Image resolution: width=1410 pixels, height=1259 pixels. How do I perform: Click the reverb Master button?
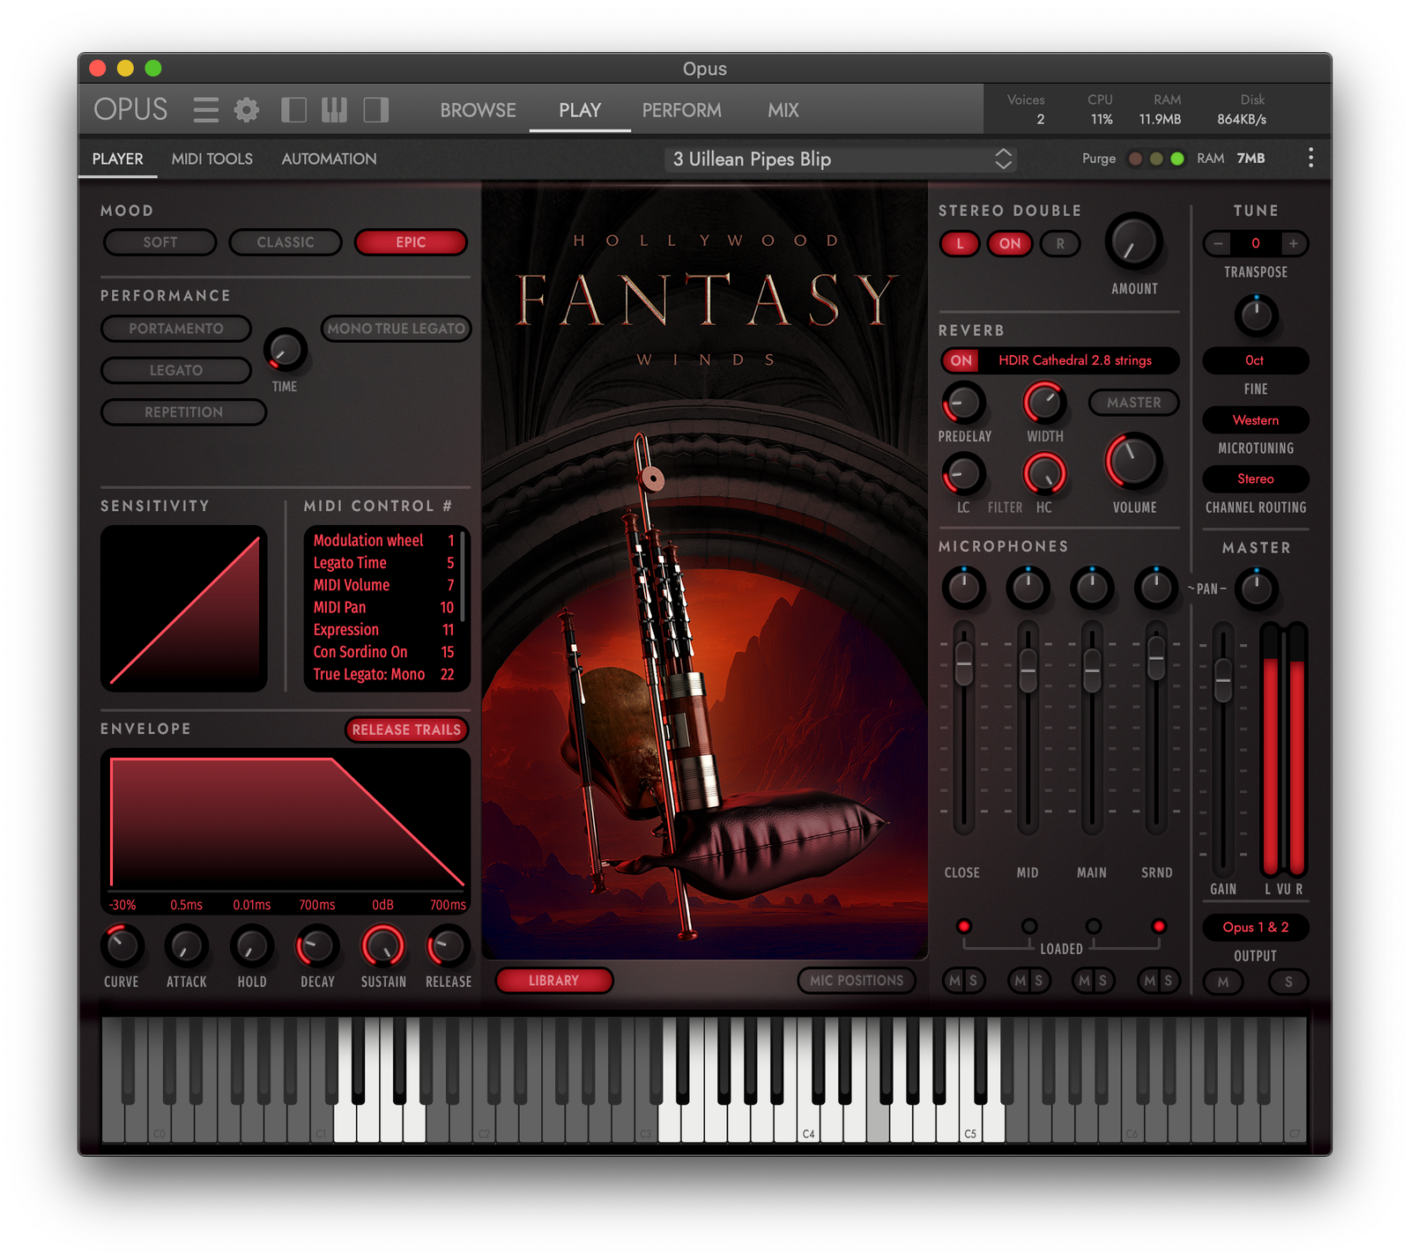pyautogui.click(x=1134, y=403)
